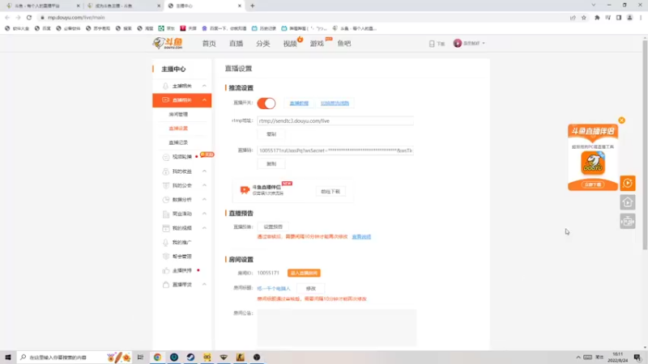648x364 pixels.
Task: Click the room announcement text area
Action: click(337, 328)
